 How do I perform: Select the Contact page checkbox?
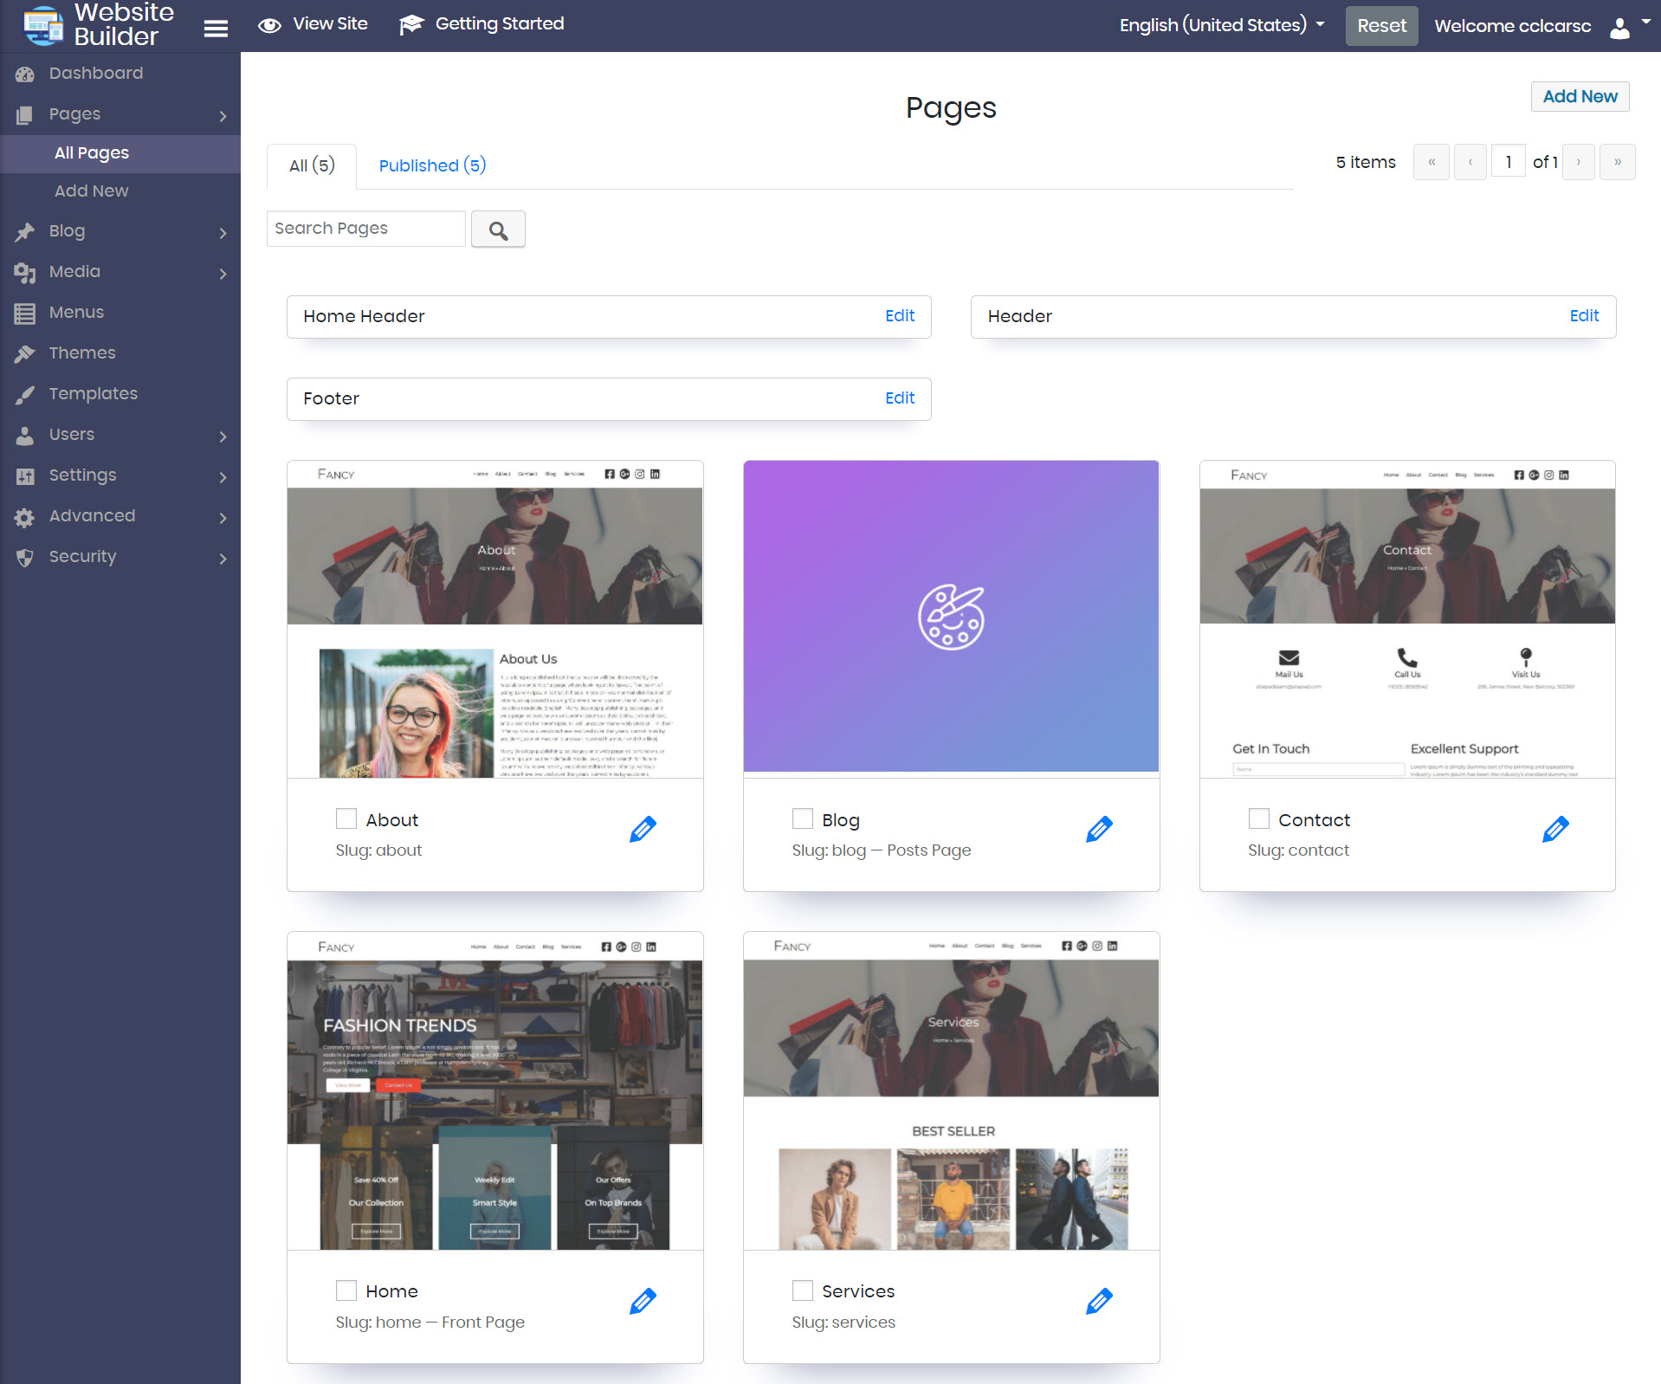click(1259, 819)
